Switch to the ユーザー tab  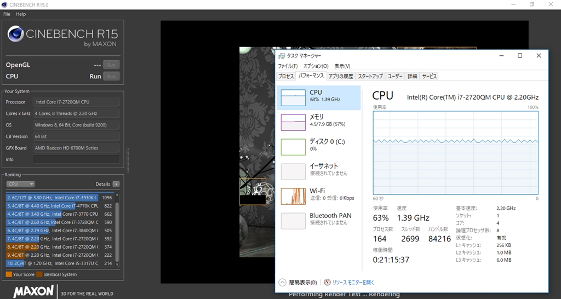pyautogui.click(x=395, y=76)
